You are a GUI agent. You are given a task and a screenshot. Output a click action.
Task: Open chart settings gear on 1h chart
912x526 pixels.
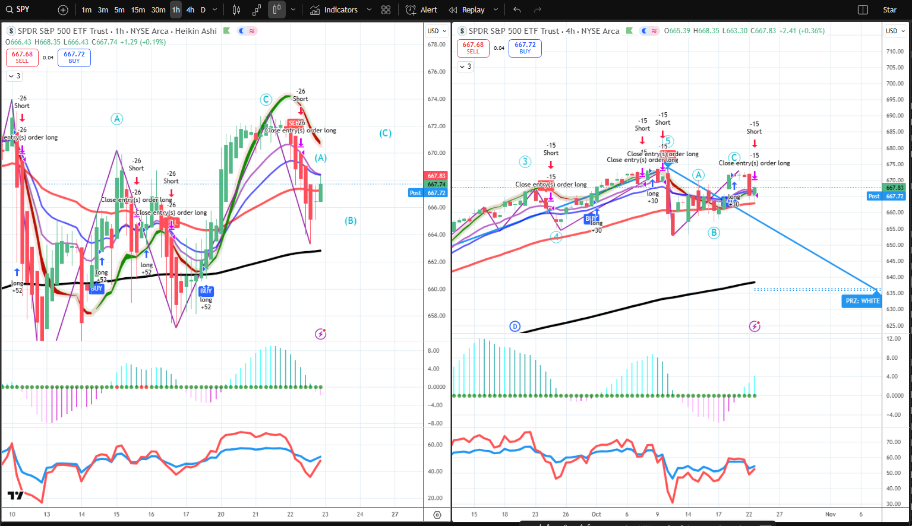(x=437, y=515)
